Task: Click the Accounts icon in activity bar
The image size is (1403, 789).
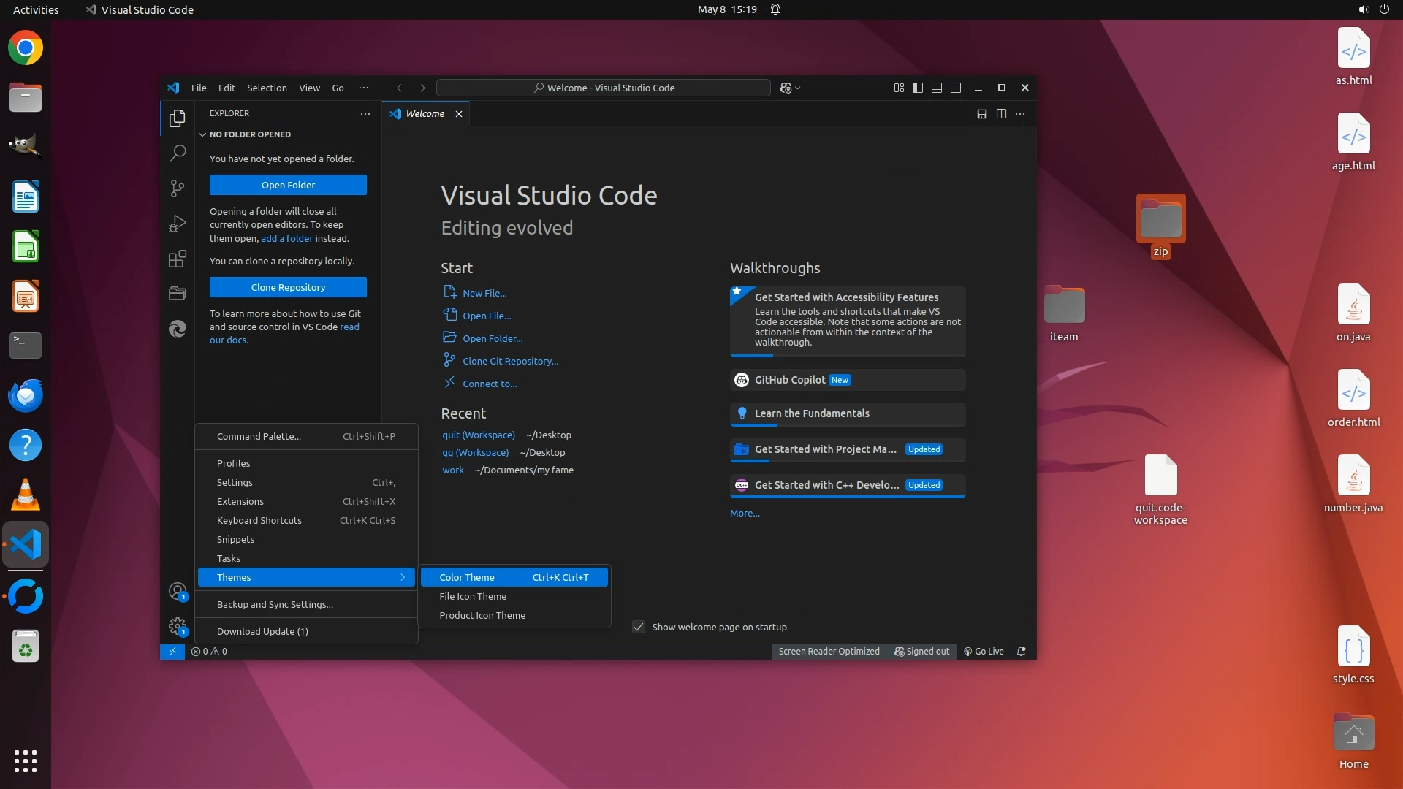Action: click(178, 591)
